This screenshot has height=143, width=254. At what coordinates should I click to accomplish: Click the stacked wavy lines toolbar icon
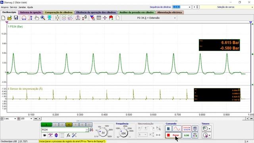[63, 18]
